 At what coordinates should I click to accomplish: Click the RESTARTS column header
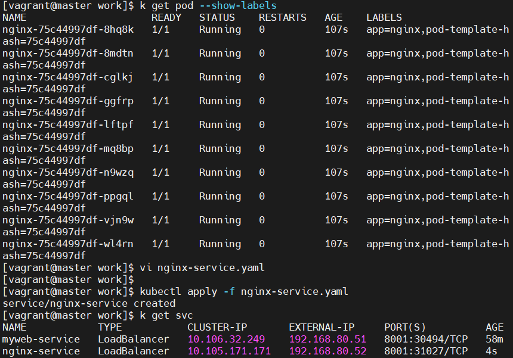pos(283,18)
